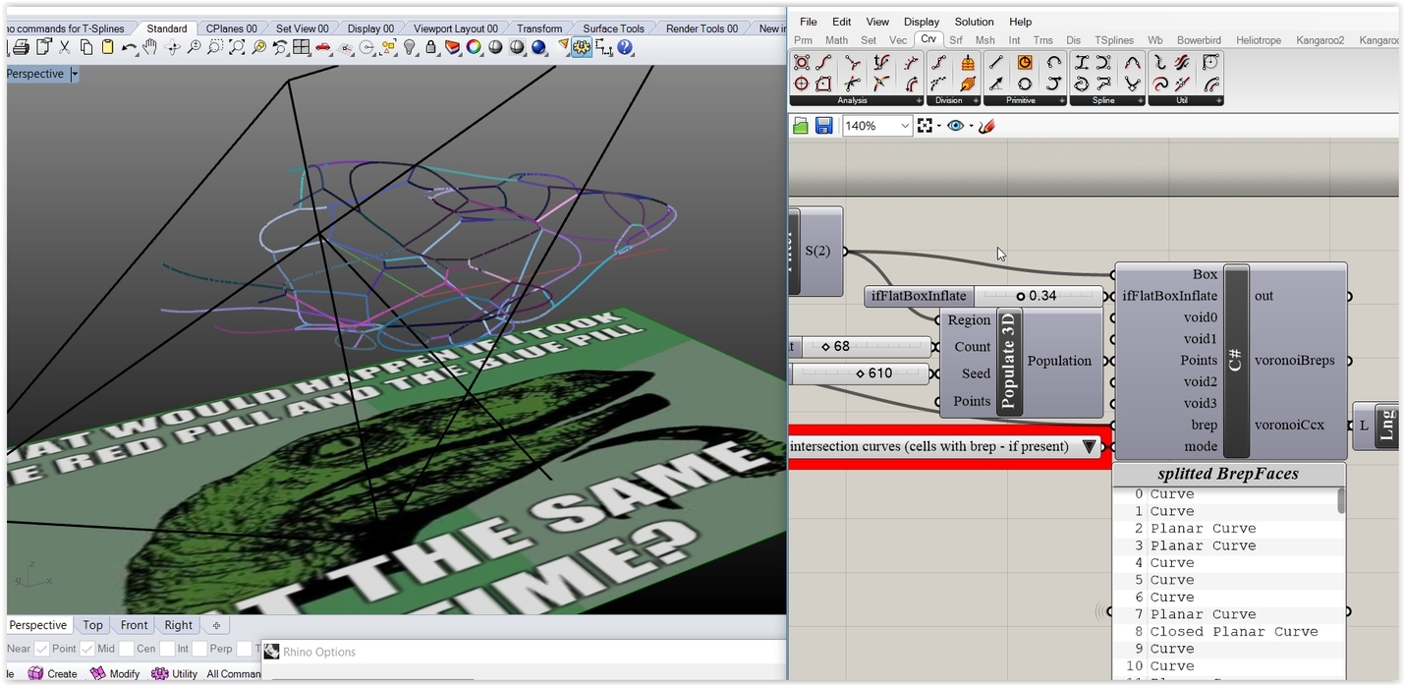Click the splitted BrepFaces panel scrollbar
The height and width of the screenshot is (686, 1405).
pos(1341,501)
